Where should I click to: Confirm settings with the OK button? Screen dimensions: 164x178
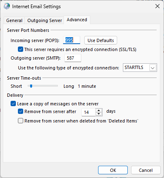tap(113, 170)
